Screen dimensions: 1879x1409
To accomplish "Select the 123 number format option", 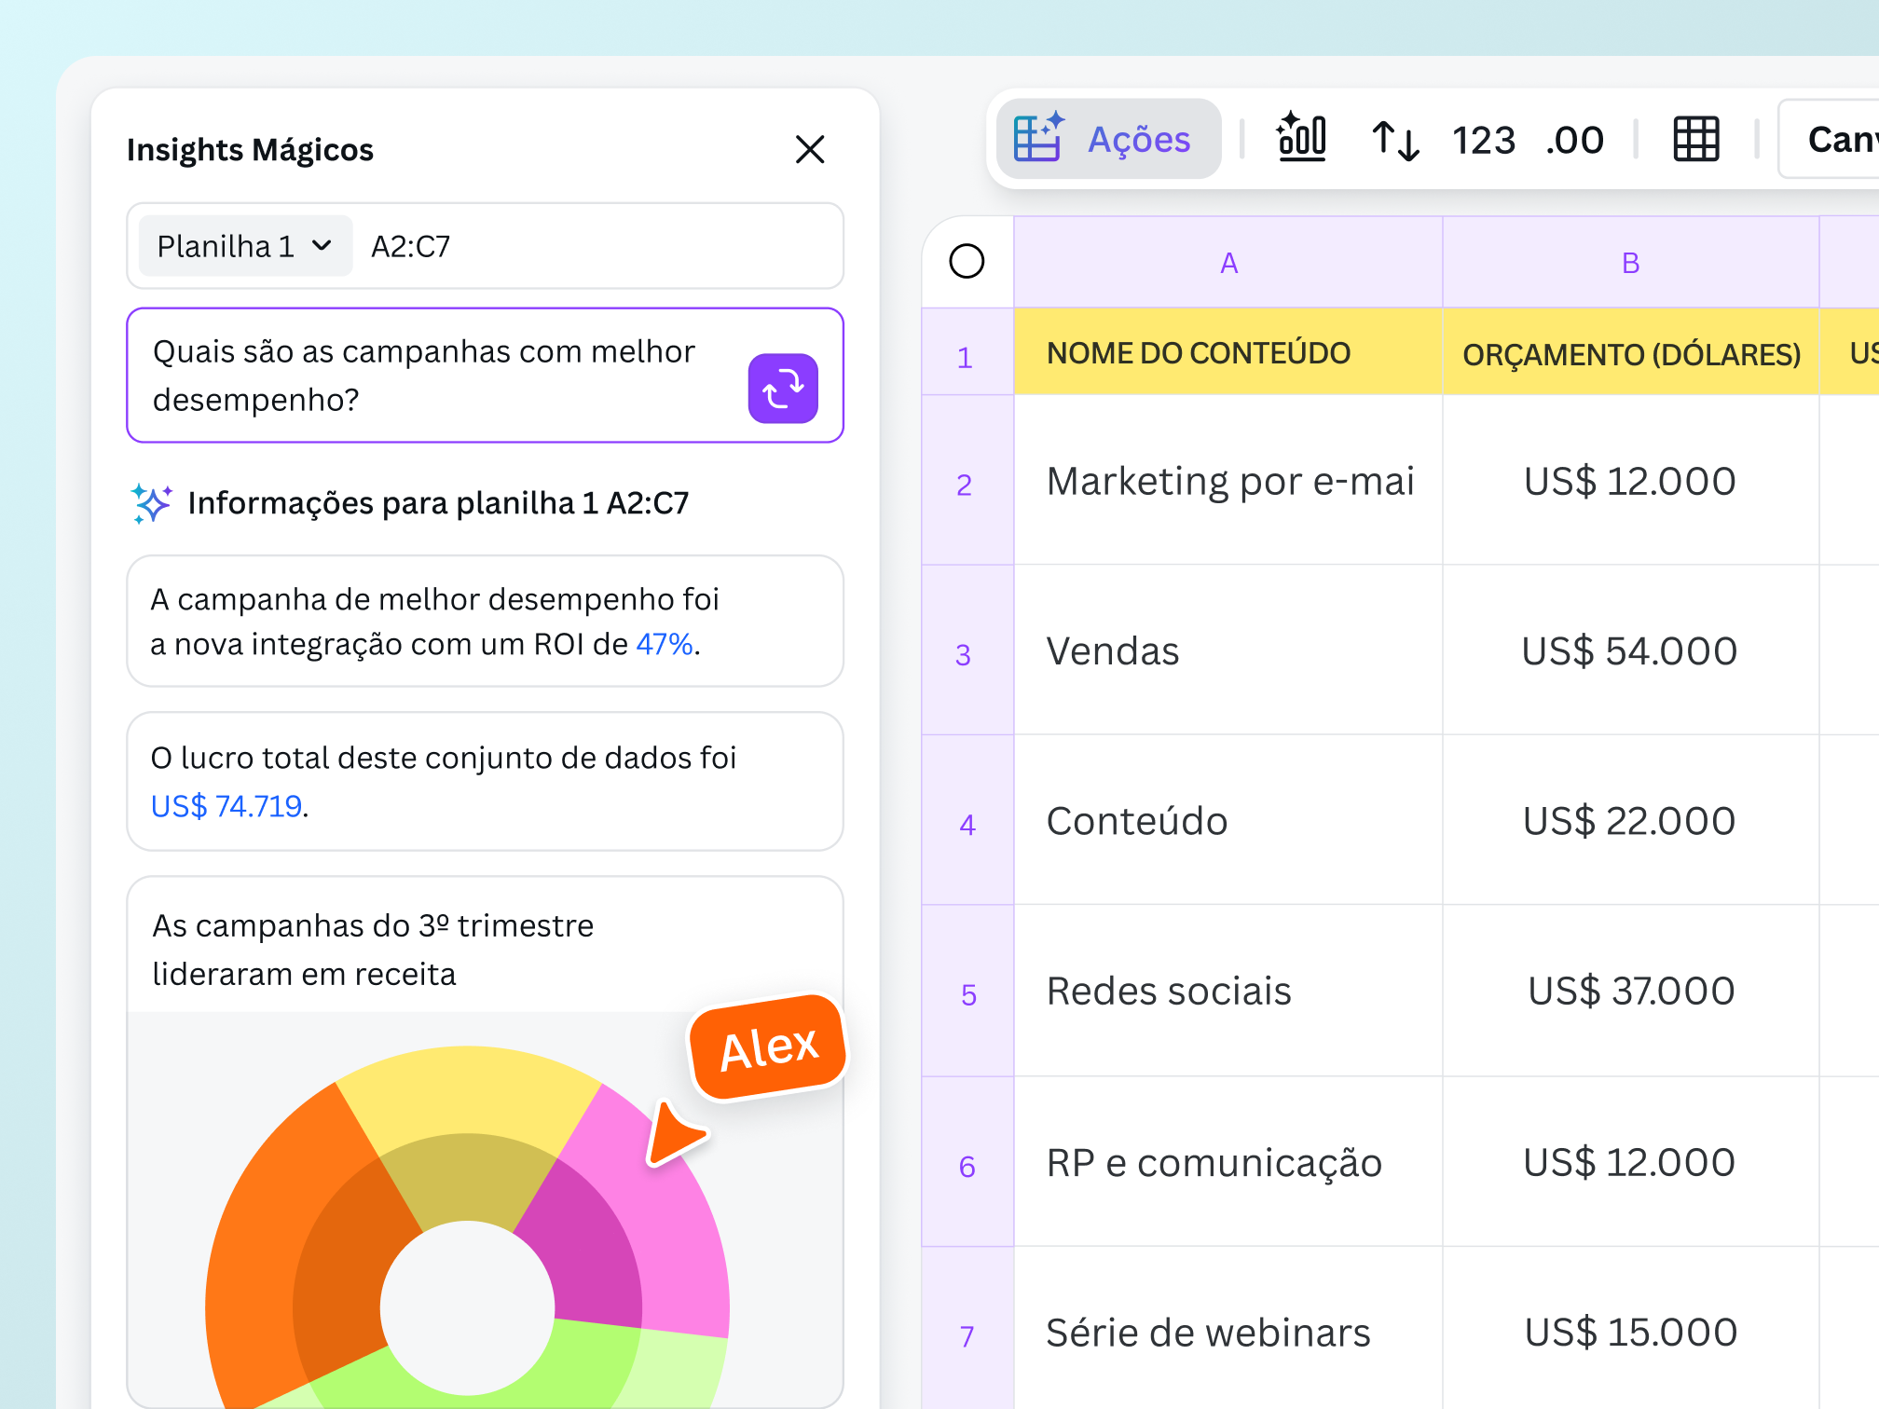I will 1484,140.
